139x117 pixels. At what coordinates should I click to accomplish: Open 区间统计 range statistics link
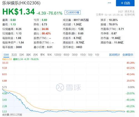(x=115, y=55)
